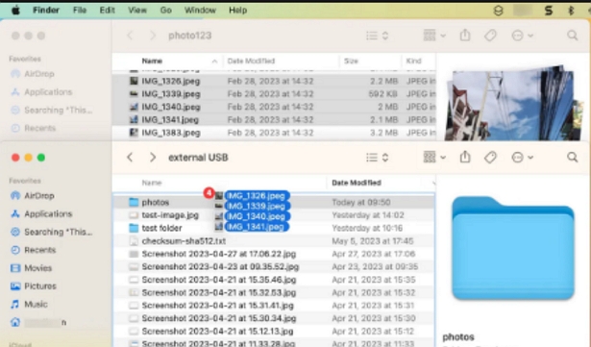Change list view in external USB window

pyautogui.click(x=377, y=158)
